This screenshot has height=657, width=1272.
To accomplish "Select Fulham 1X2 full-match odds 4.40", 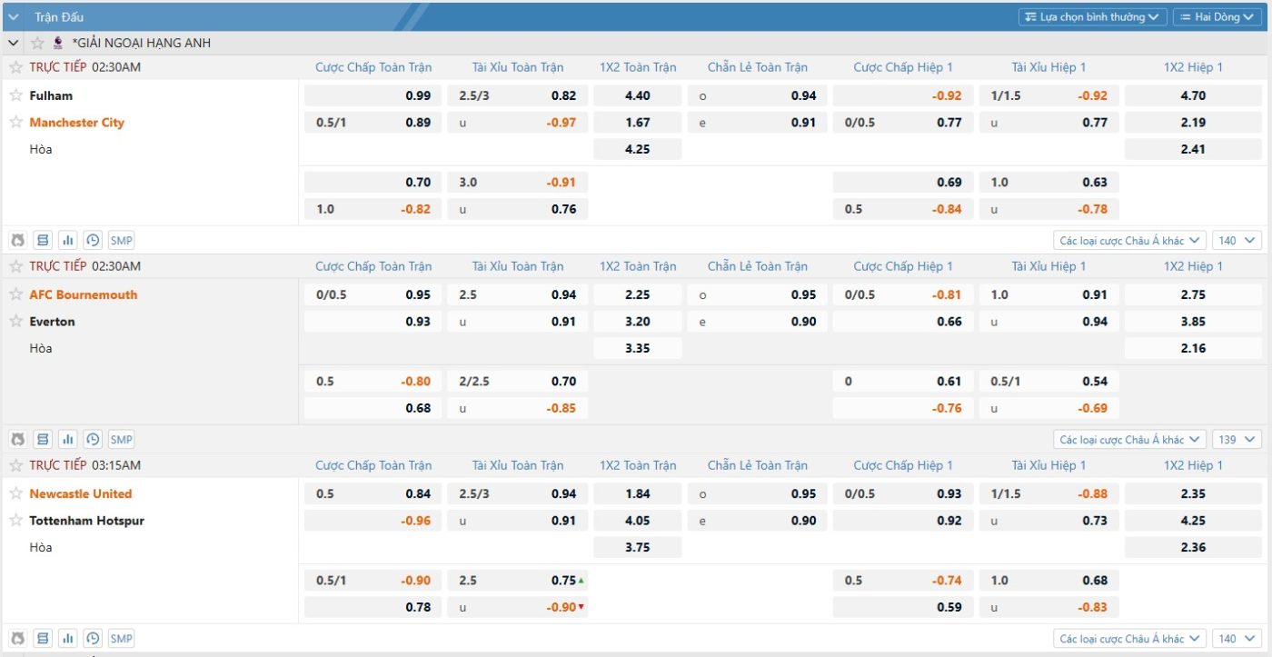I will tap(637, 95).
